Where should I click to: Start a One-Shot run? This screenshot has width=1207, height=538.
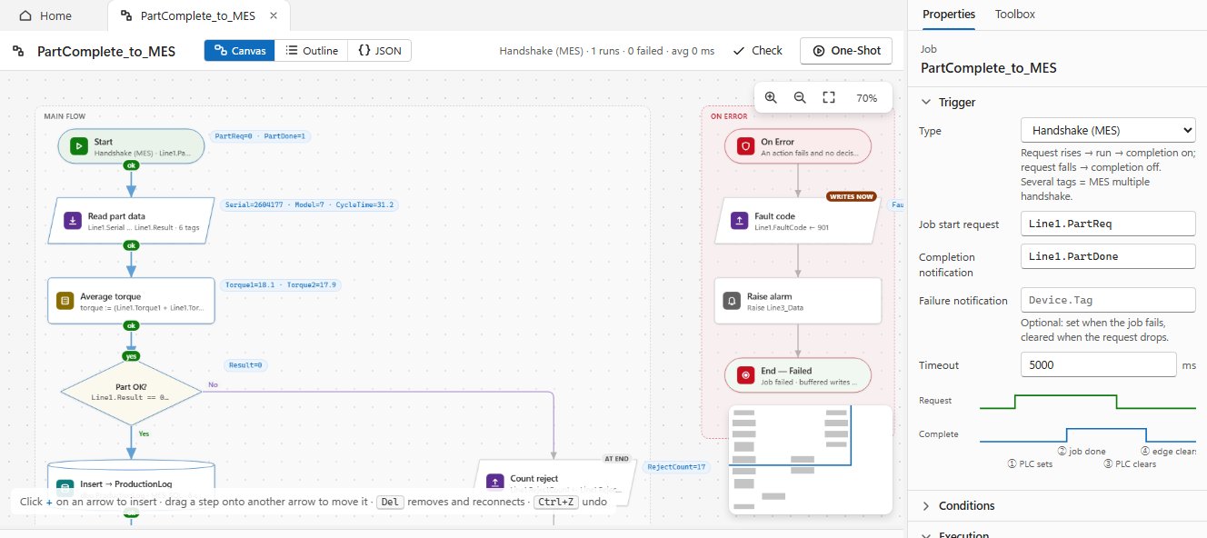(x=846, y=51)
